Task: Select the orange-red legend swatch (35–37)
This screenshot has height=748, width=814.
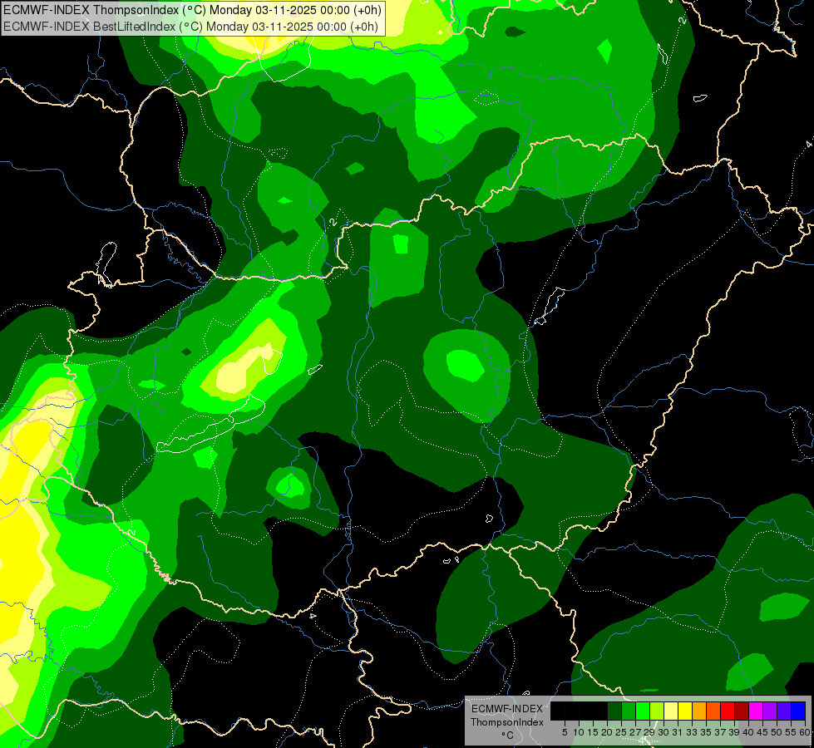Action: click(713, 711)
